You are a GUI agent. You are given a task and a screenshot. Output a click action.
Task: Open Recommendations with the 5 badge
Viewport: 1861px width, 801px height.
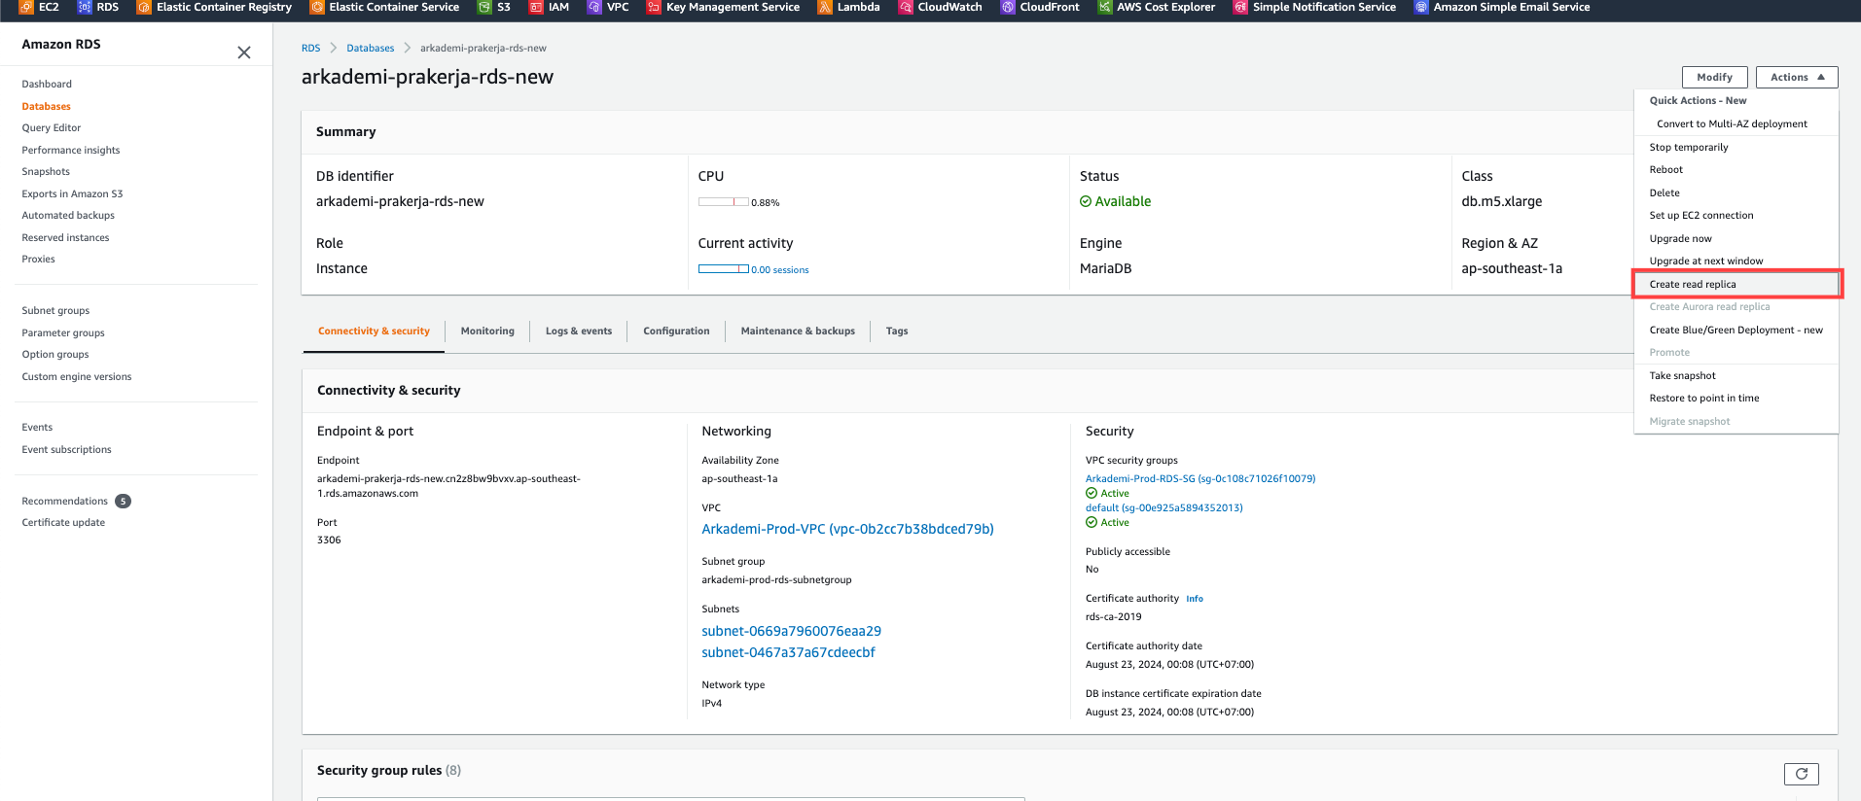pyautogui.click(x=65, y=501)
